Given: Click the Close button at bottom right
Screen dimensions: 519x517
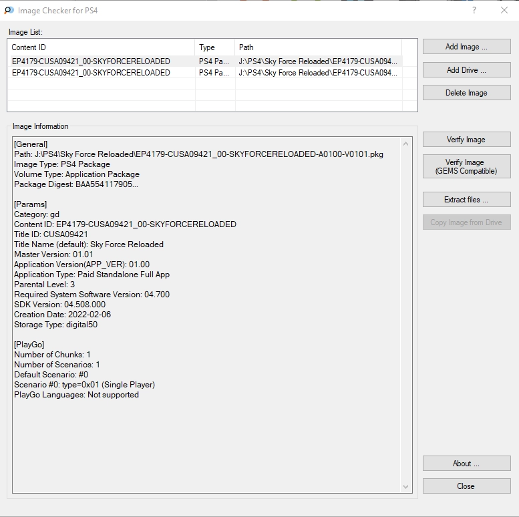Looking at the screenshot, I should click(x=466, y=486).
